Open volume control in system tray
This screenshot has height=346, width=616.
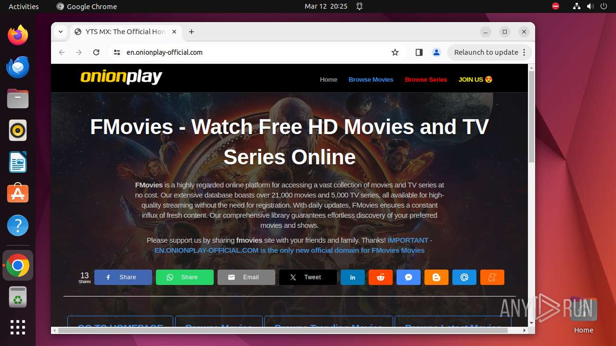[x=590, y=6]
